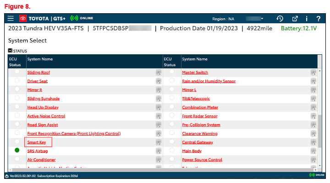The image size is (330, 183).
Task: Click info icon for Sliding Sunshade row
Action: point(159,99)
